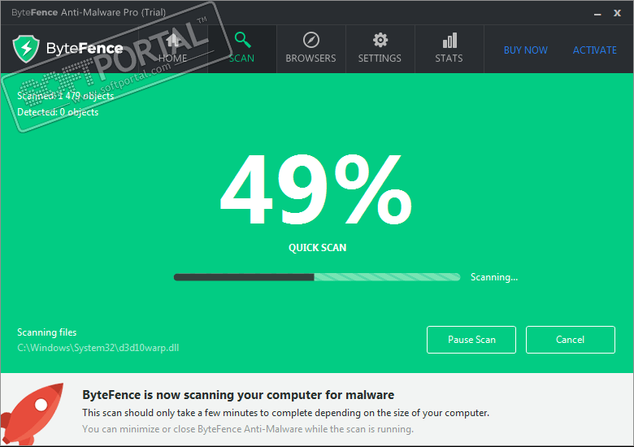Click the ByteFence shield logo icon

(26, 49)
